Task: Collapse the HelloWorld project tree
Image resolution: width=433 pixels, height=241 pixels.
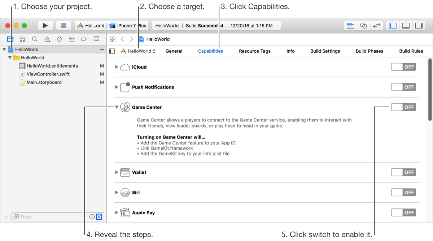Action: pos(4,50)
